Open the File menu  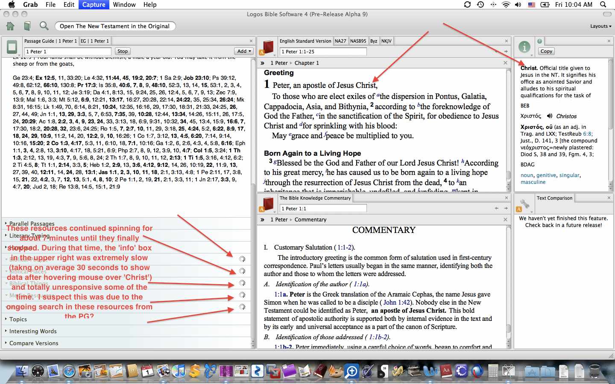coord(50,4)
